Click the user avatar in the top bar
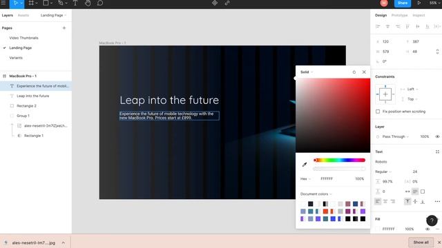 [384, 3]
